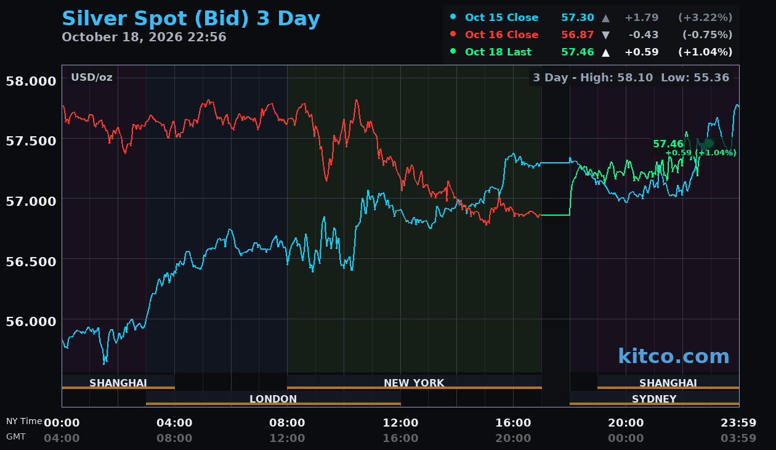This screenshot has height=450, width=776.
Task: Click the 57.000 y-axis label
Action: 31,201
